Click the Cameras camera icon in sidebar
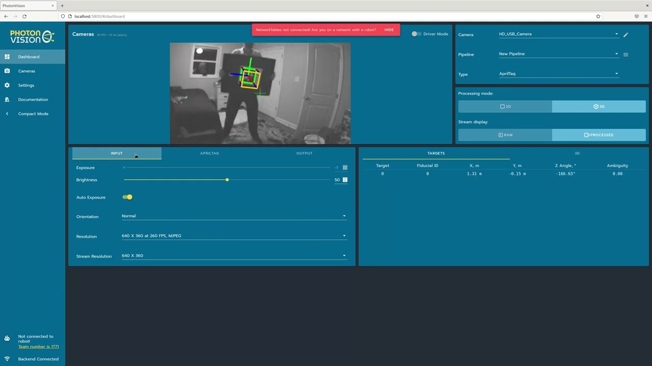 click(x=7, y=71)
